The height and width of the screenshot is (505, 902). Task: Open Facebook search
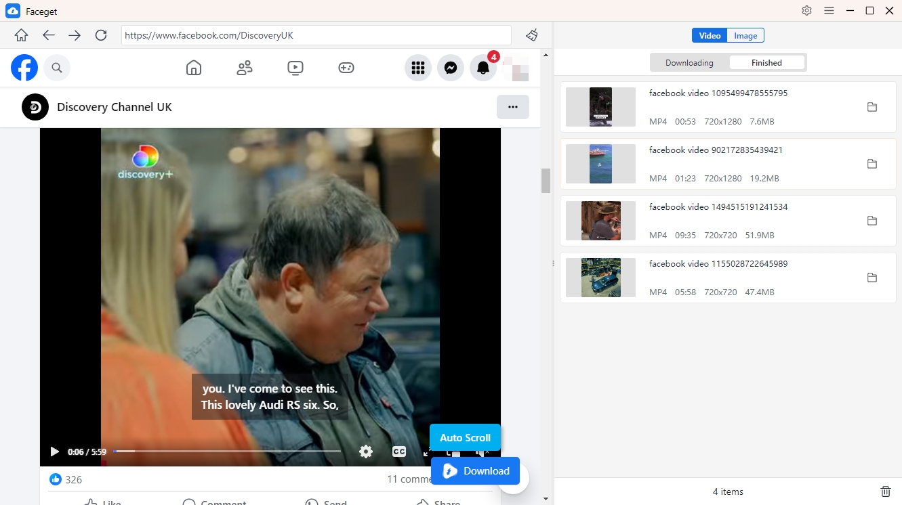[57, 68]
